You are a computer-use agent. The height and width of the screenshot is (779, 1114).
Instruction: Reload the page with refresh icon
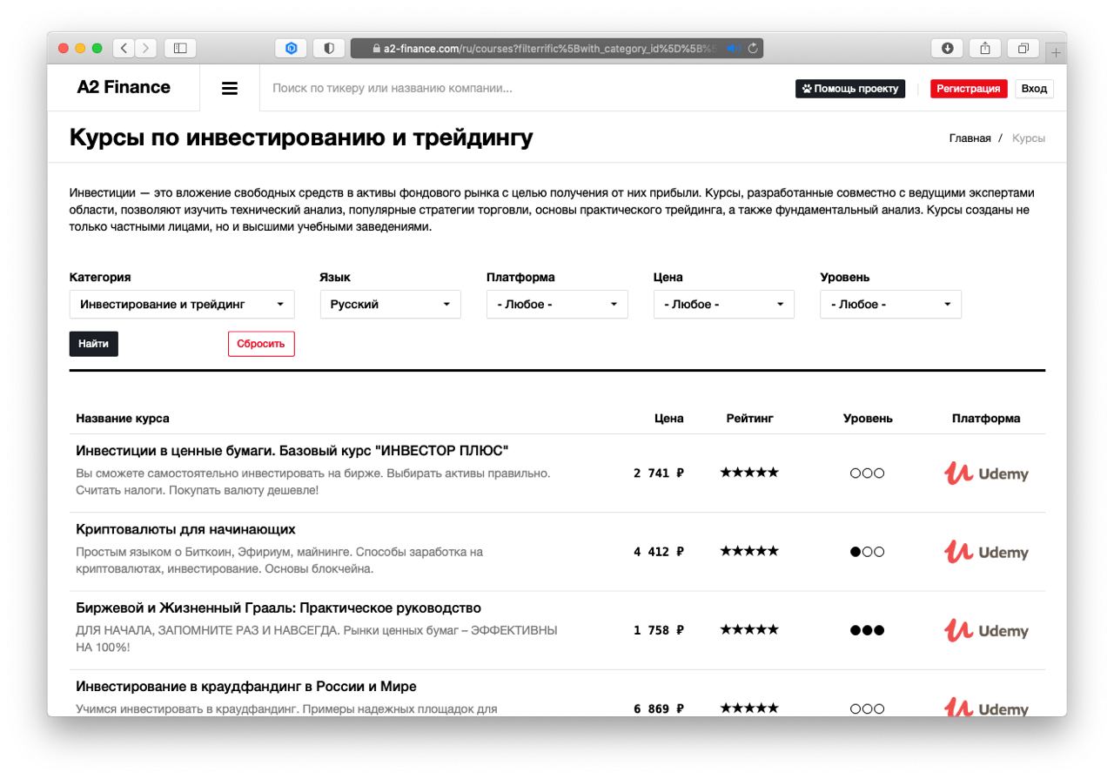[753, 49]
